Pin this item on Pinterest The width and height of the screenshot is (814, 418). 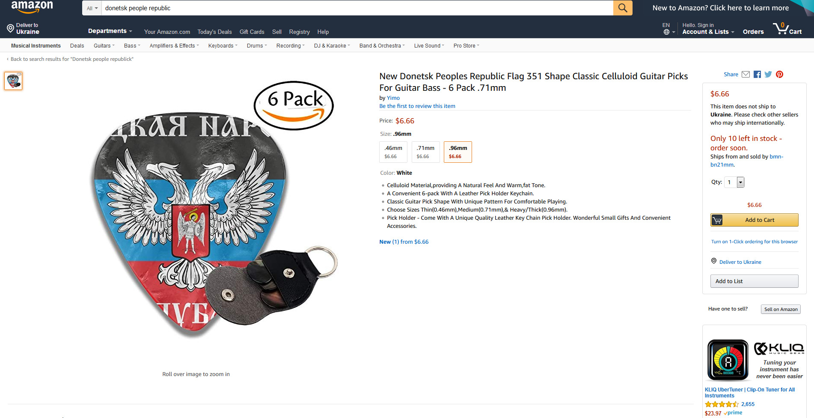pyautogui.click(x=779, y=75)
